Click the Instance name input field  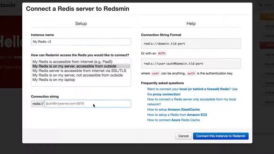coord(81,42)
